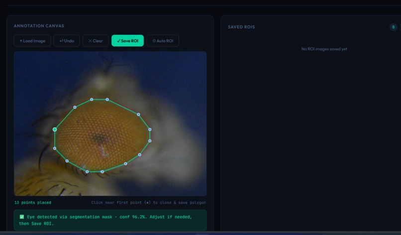Click the large green first polygon point
This screenshot has height=235, width=401.
point(55,129)
